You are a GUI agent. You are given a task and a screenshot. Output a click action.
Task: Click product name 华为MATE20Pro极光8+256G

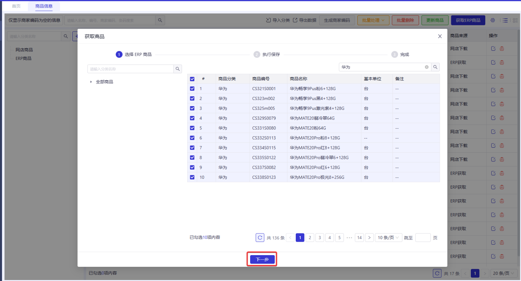pos(317,177)
